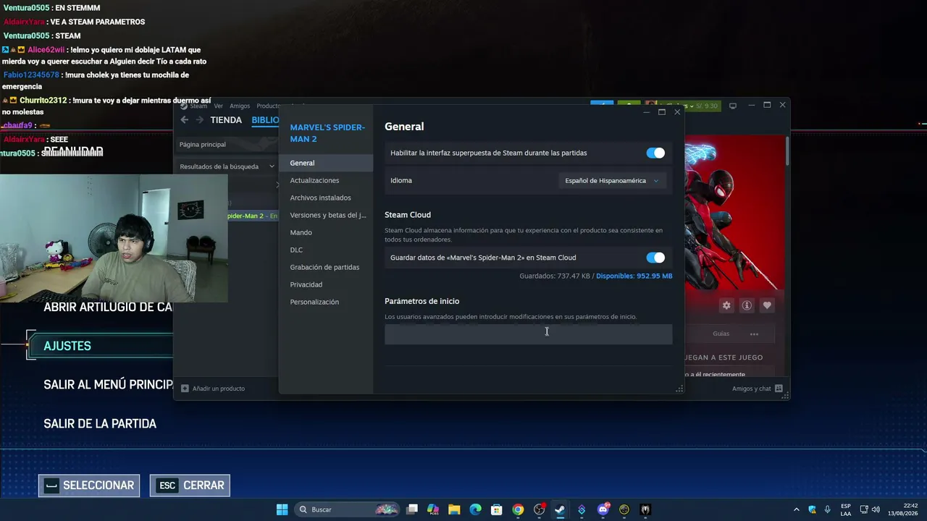The width and height of the screenshot is (927, 521).
Task: Click the microphone icon in system tray
Action: [x=827, y=509]
